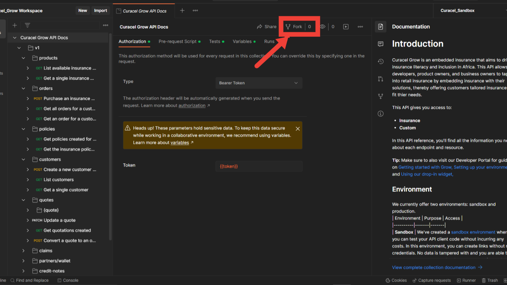Expand the partners/wallet folder
The height and width of the screenshot is (285, 507).
pyautogui.click(x=24, y=261)
